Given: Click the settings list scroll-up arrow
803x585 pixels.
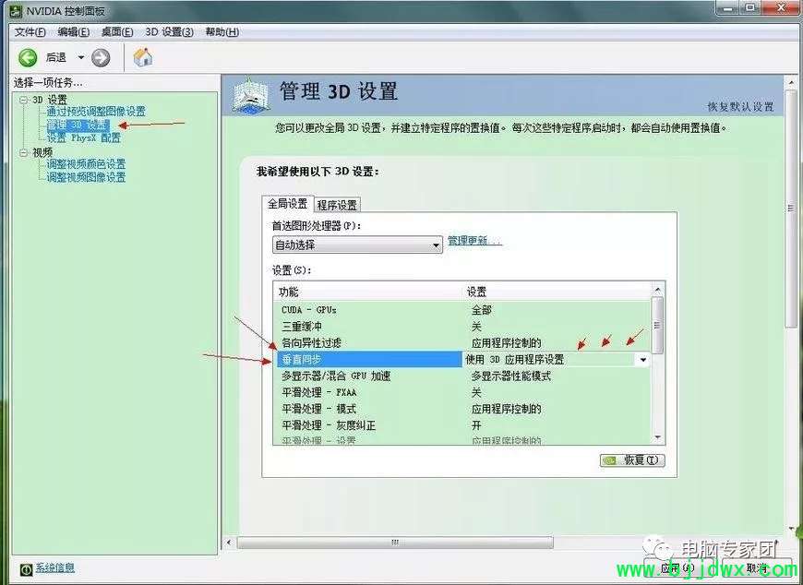Looking at the screenshot, I should tap(657, 290).
